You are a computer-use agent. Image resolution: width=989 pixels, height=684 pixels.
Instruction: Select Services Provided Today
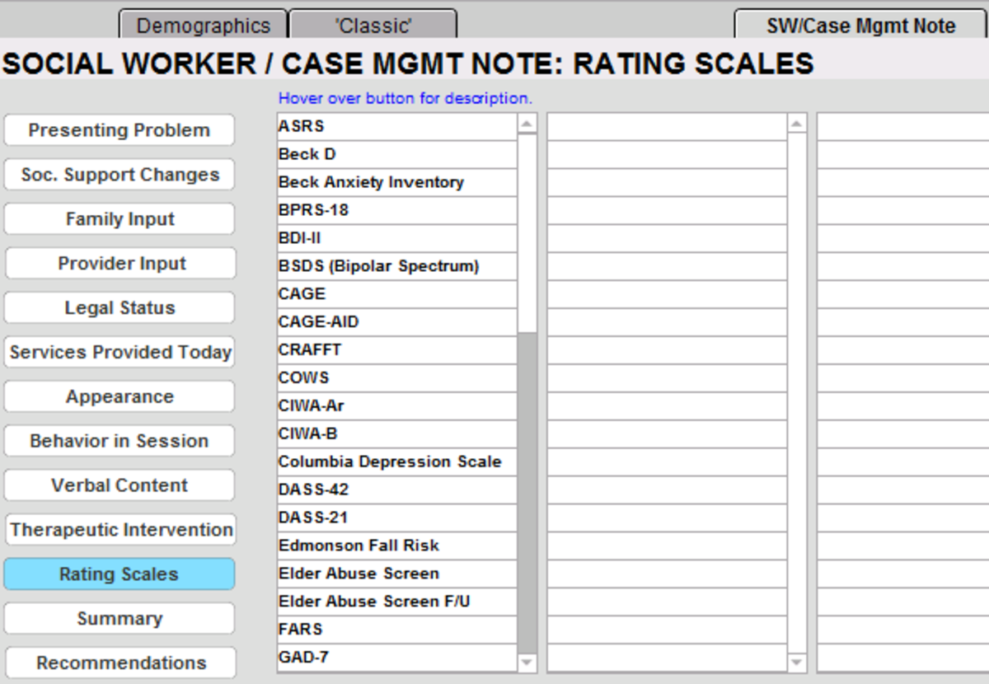(119, 352)
